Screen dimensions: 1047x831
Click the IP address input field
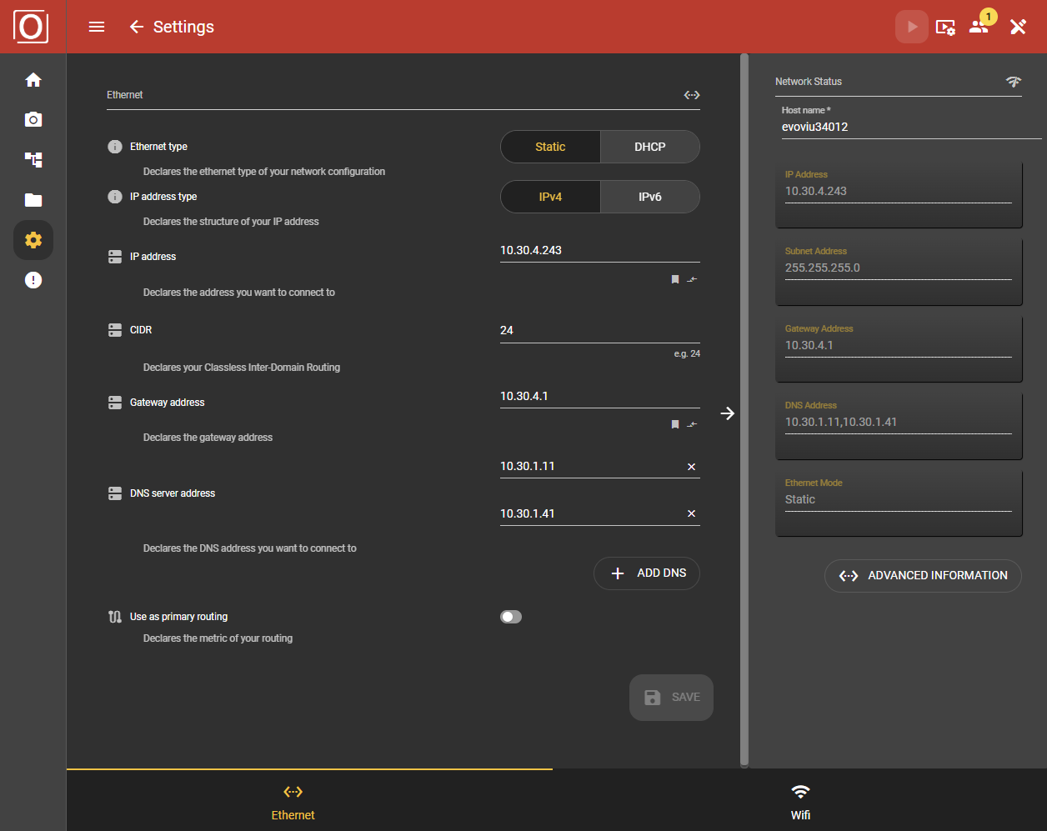point(599,250)
